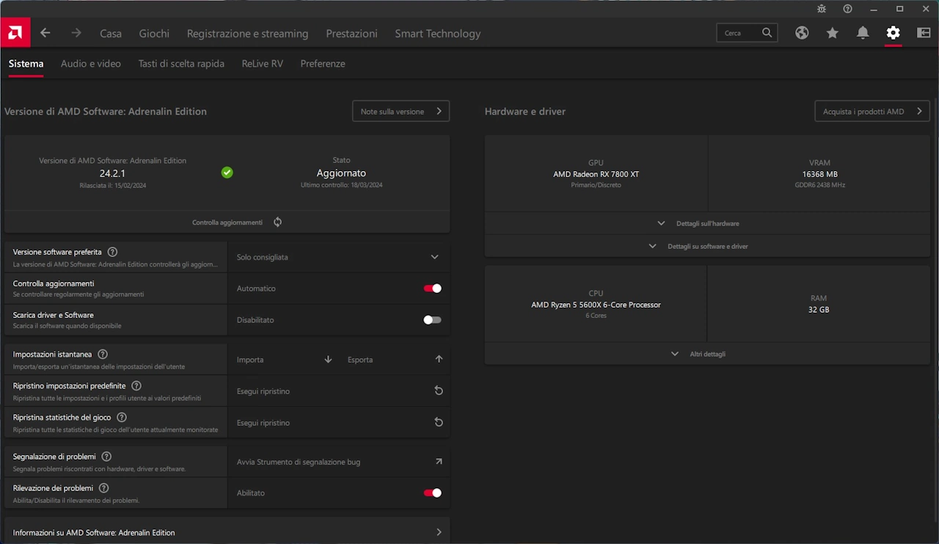Show help for Segnalazione di problemi
Image resolution: width=939 pixels, height=544 pixels.
tap(106, 457)
